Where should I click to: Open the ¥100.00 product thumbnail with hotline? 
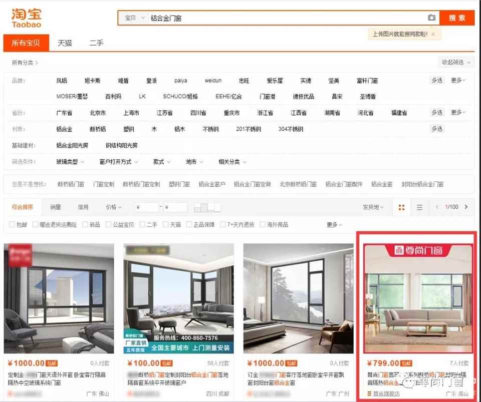click(x=178, y=298)
